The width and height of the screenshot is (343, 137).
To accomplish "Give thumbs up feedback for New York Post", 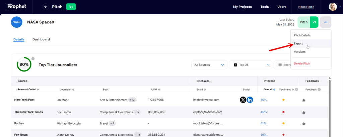I will [x=303, y=100].
